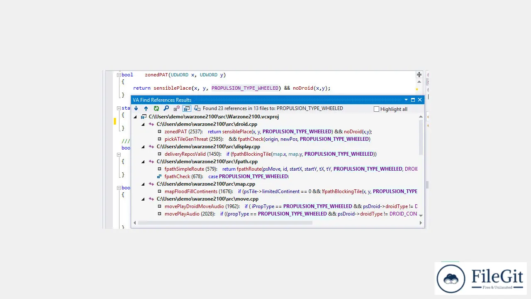531x299 pixels.
Task: Open the fpathSimpleRoute (579) reference
Action: [291, 169]
